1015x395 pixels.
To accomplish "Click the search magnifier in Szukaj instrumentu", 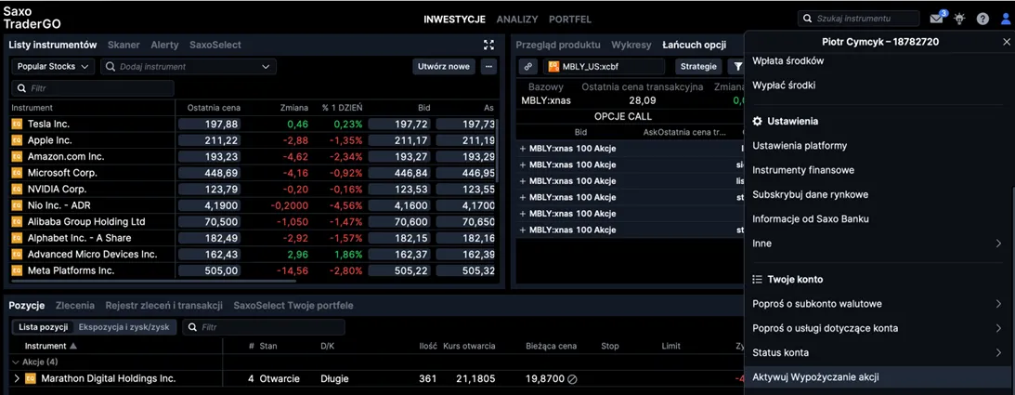I will (807, 19).
